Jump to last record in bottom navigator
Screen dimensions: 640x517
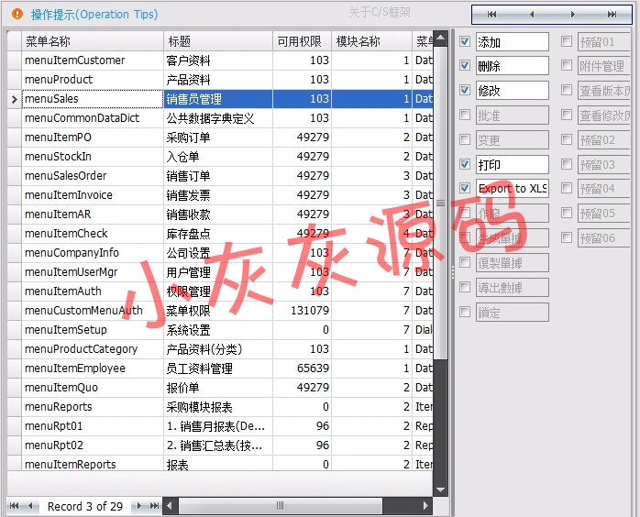(x=154, y=506)
